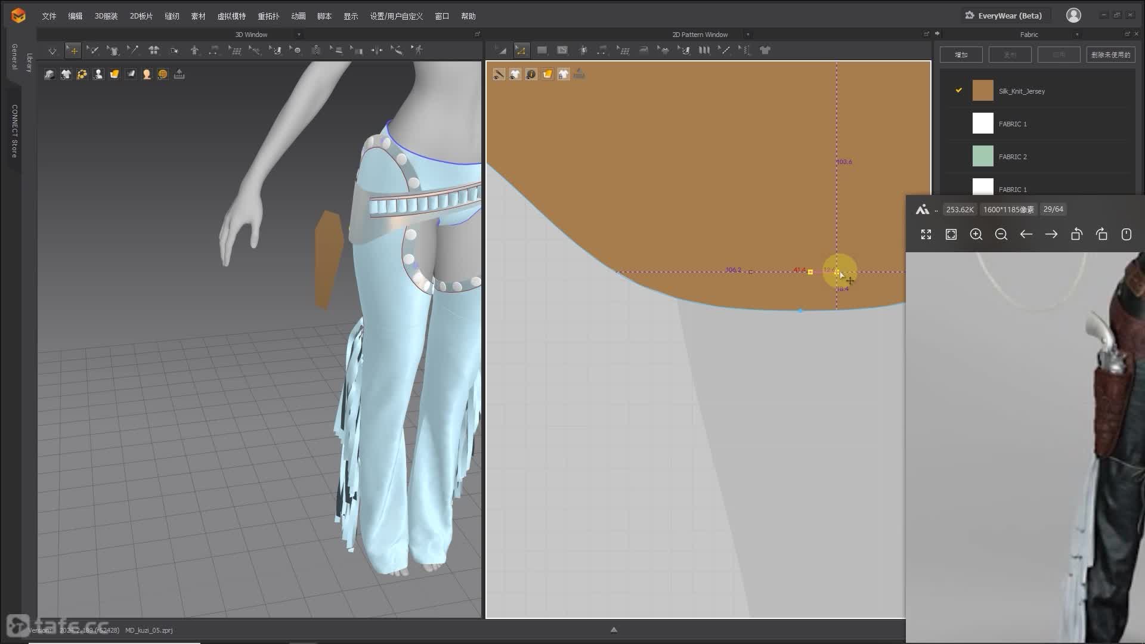Open the 缝纫 menu
The image size is (1145, 644).
[x=172, y=16]
